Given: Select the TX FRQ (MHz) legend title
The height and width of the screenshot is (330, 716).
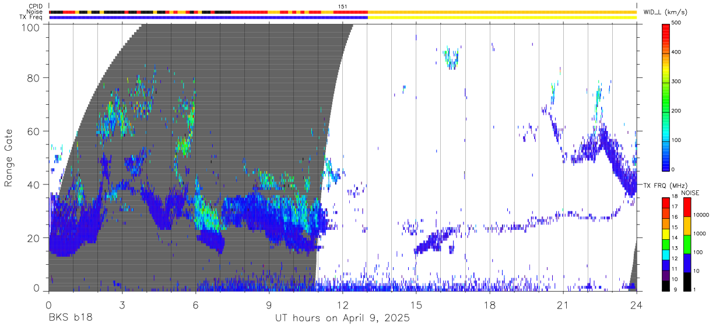Looking at the screenshot, I should click(x=665, y=186).
